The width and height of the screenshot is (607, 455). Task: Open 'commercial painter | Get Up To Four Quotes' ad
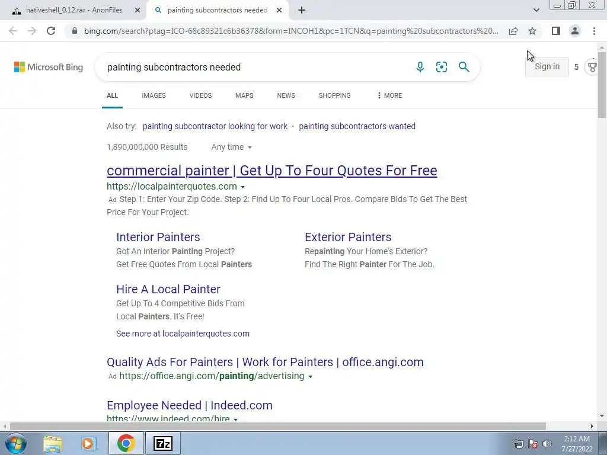pos(271,171)
